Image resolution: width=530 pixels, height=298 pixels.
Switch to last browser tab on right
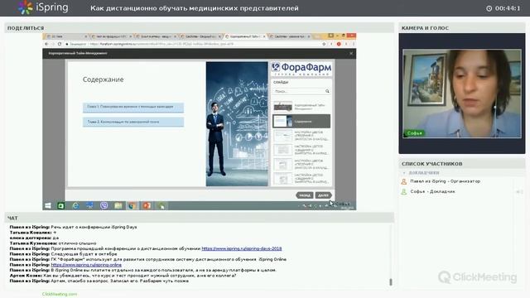[290, 36]
